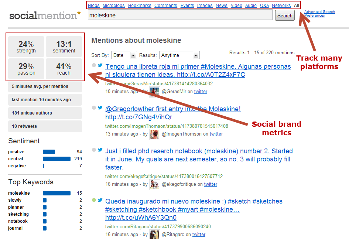
Task: Click the moleskine search input field
Action: pos(180,16)
